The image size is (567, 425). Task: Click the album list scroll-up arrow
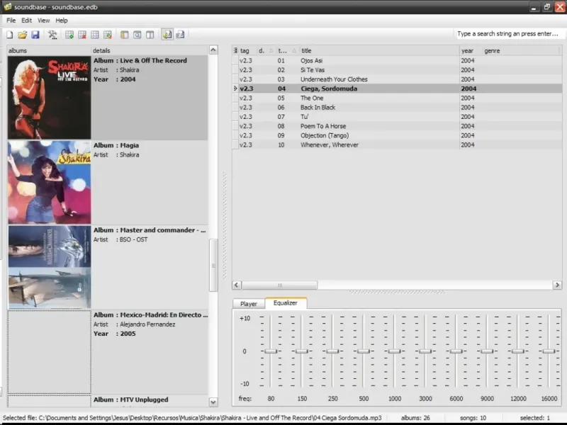pyautogui.click(x=213, y=50)
